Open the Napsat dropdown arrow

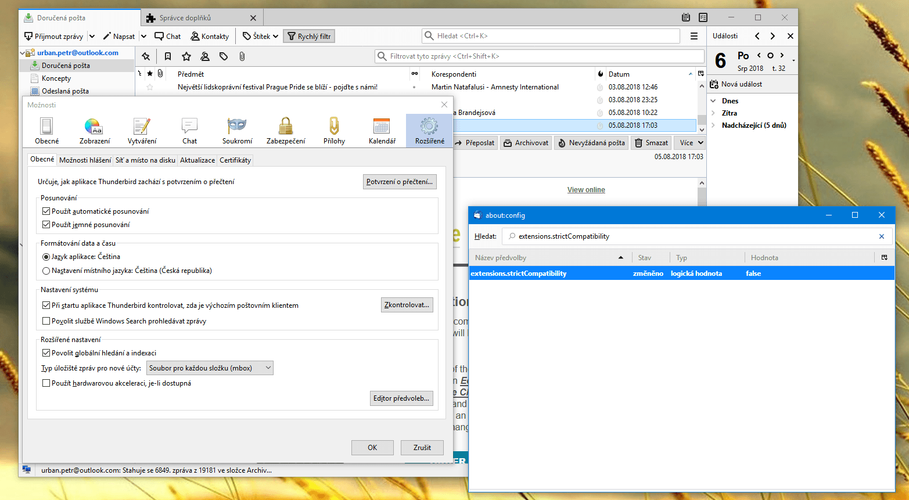143,36
